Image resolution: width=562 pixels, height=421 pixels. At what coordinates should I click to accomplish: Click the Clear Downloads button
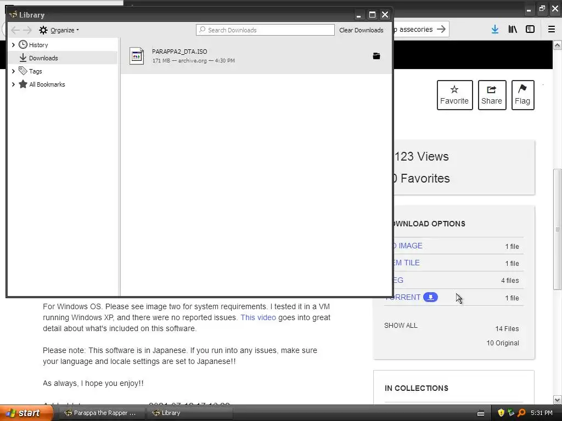[361, 30]
